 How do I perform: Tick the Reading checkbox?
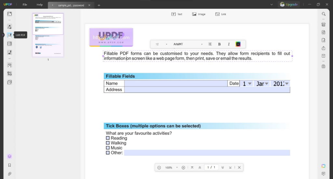tap(108, 138)
